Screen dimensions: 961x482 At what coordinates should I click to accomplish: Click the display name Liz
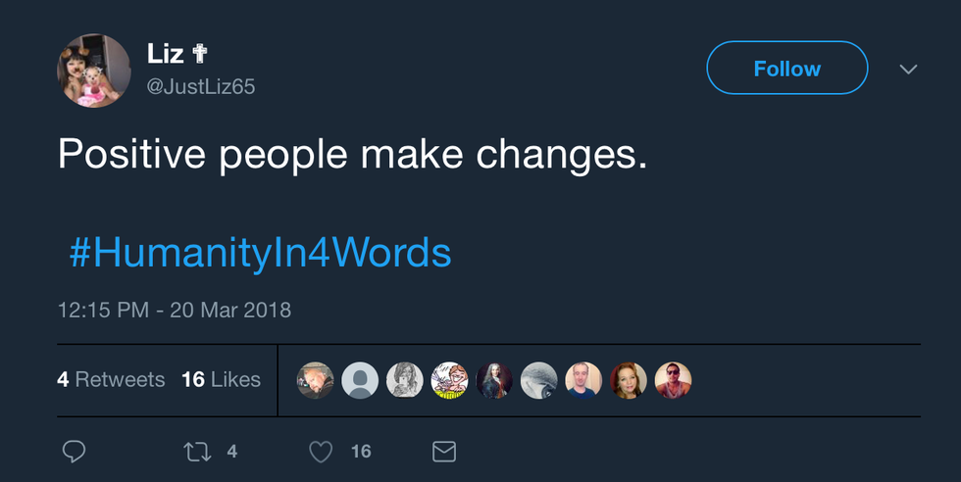click(167, 54)
